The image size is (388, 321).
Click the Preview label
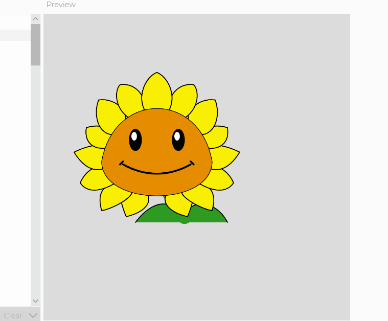[61, 5]
